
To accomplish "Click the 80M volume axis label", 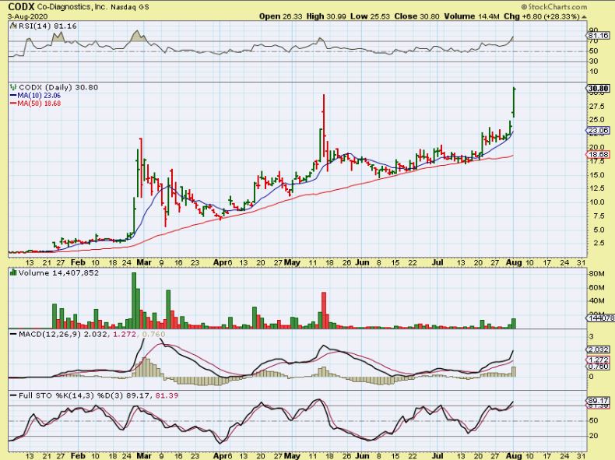I will coord(596,274).
